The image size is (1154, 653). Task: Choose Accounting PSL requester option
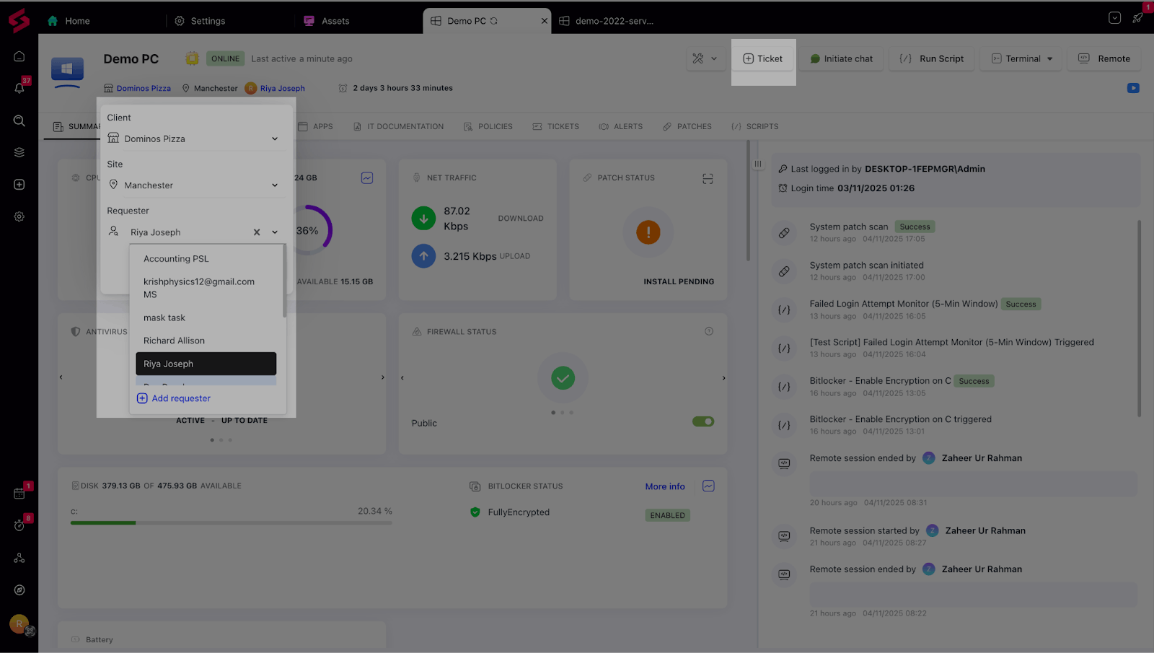176,259
